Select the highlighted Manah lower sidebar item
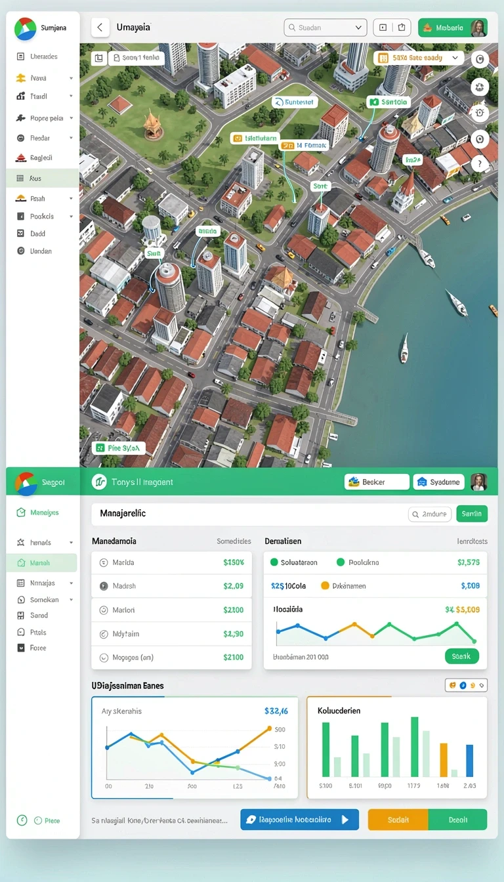 pos(42,563)
